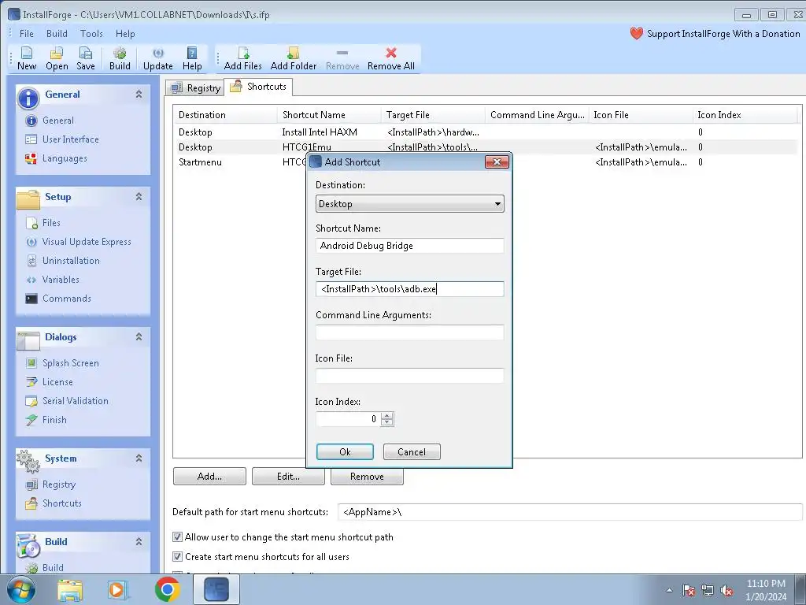Click the Build toolbar icon

120,58
